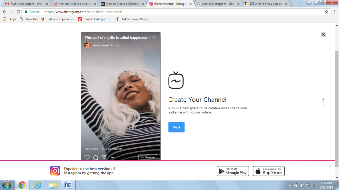Viewport: 339px width, 190px height.
Task: Go back with the browser back arrow
Action: (x=5, y=12)
